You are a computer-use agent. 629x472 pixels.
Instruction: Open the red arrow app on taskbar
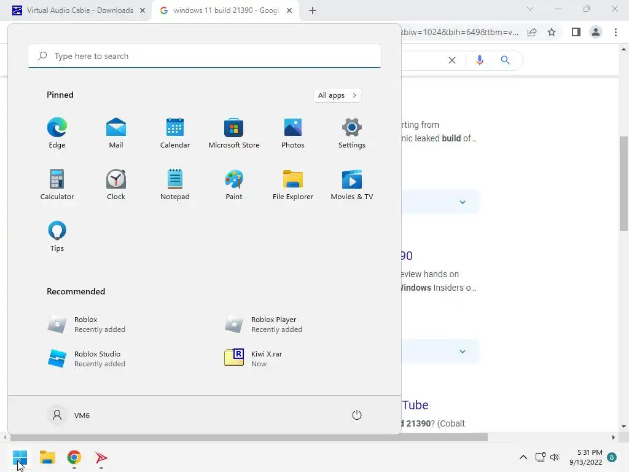pyautogui.click(x=101, y=457)
